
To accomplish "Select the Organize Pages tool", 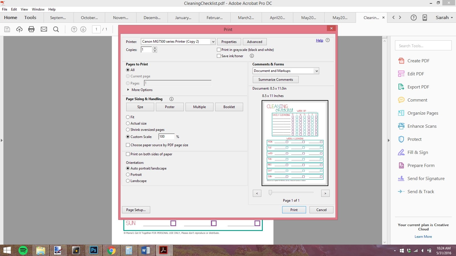I will click(423, 113).
